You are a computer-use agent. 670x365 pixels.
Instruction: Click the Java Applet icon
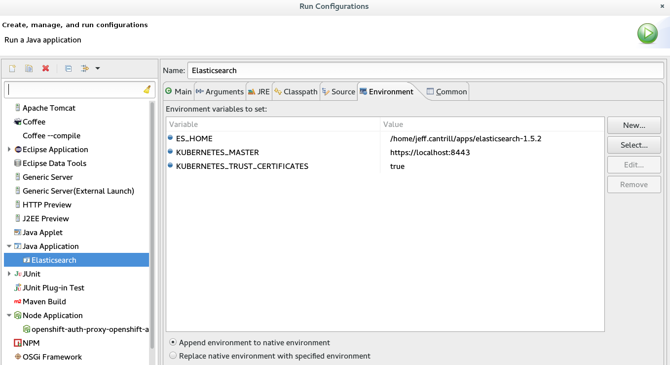coord(18,232)
